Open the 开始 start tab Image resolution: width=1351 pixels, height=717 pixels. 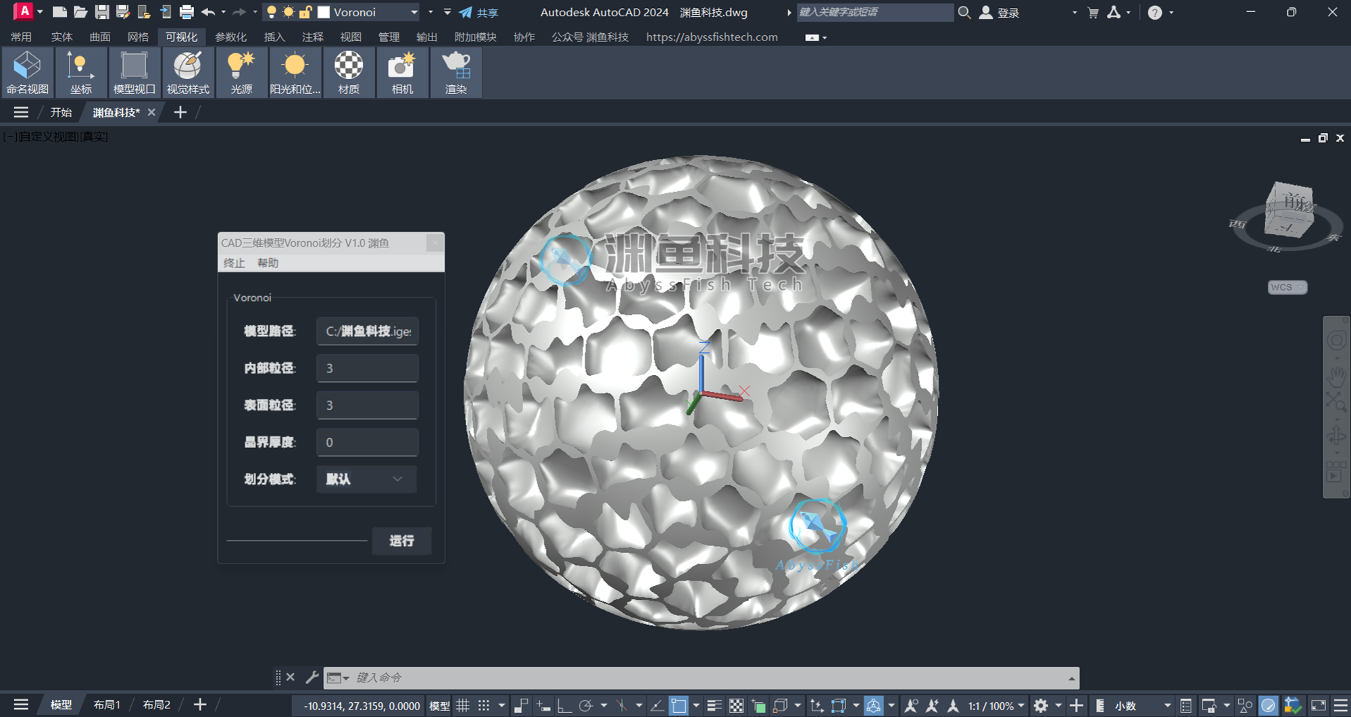click(61, 112)
